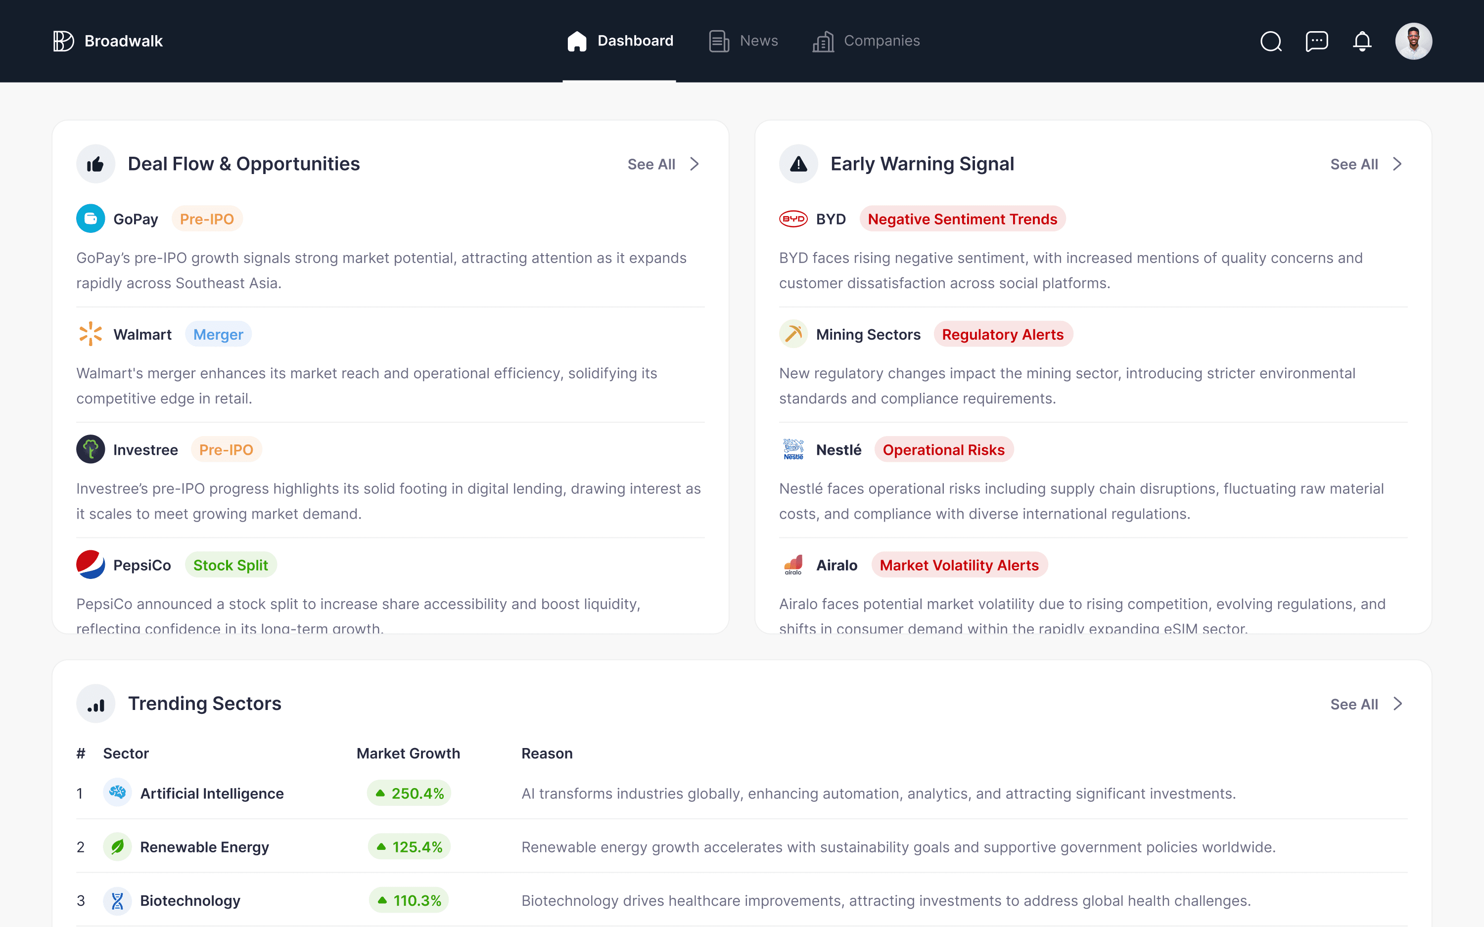Expand Trending Sectors chevron arrow
Image resolution: width=1484 pixels, height=927 pixels.
click(x=1397, y=704)
